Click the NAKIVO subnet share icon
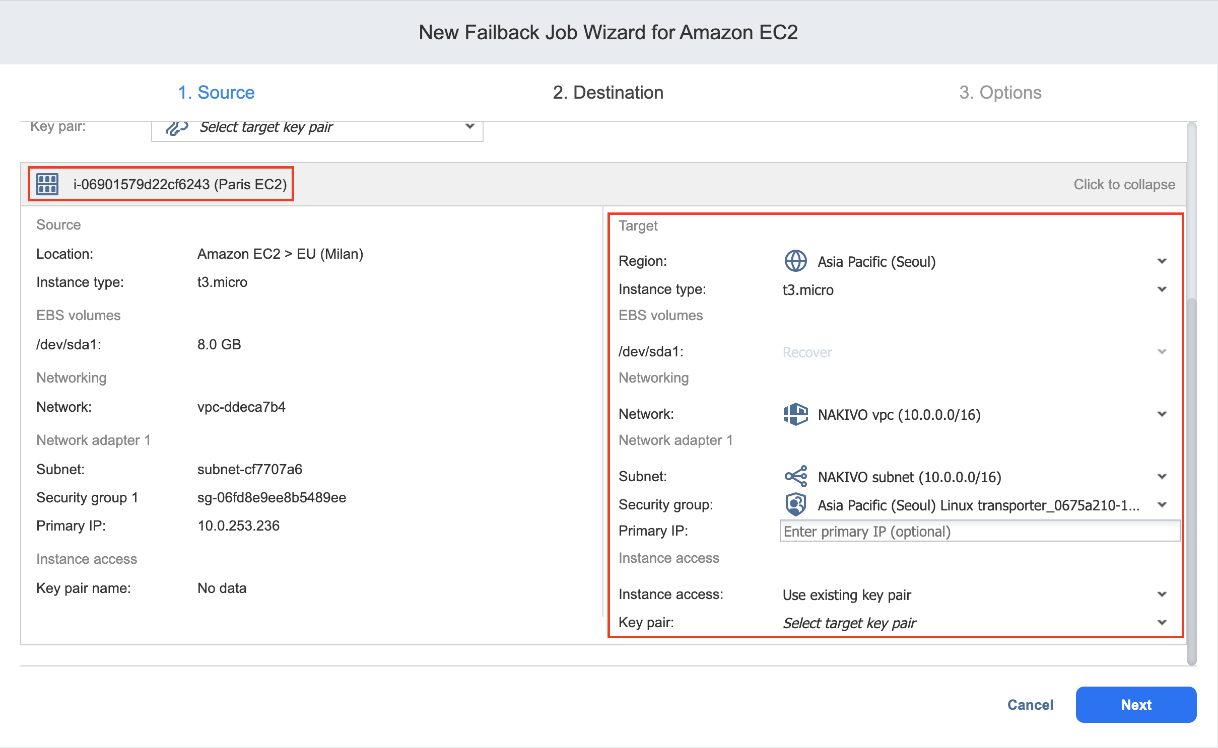Screen dimensions: 1218x748 (x=795, y=476)
